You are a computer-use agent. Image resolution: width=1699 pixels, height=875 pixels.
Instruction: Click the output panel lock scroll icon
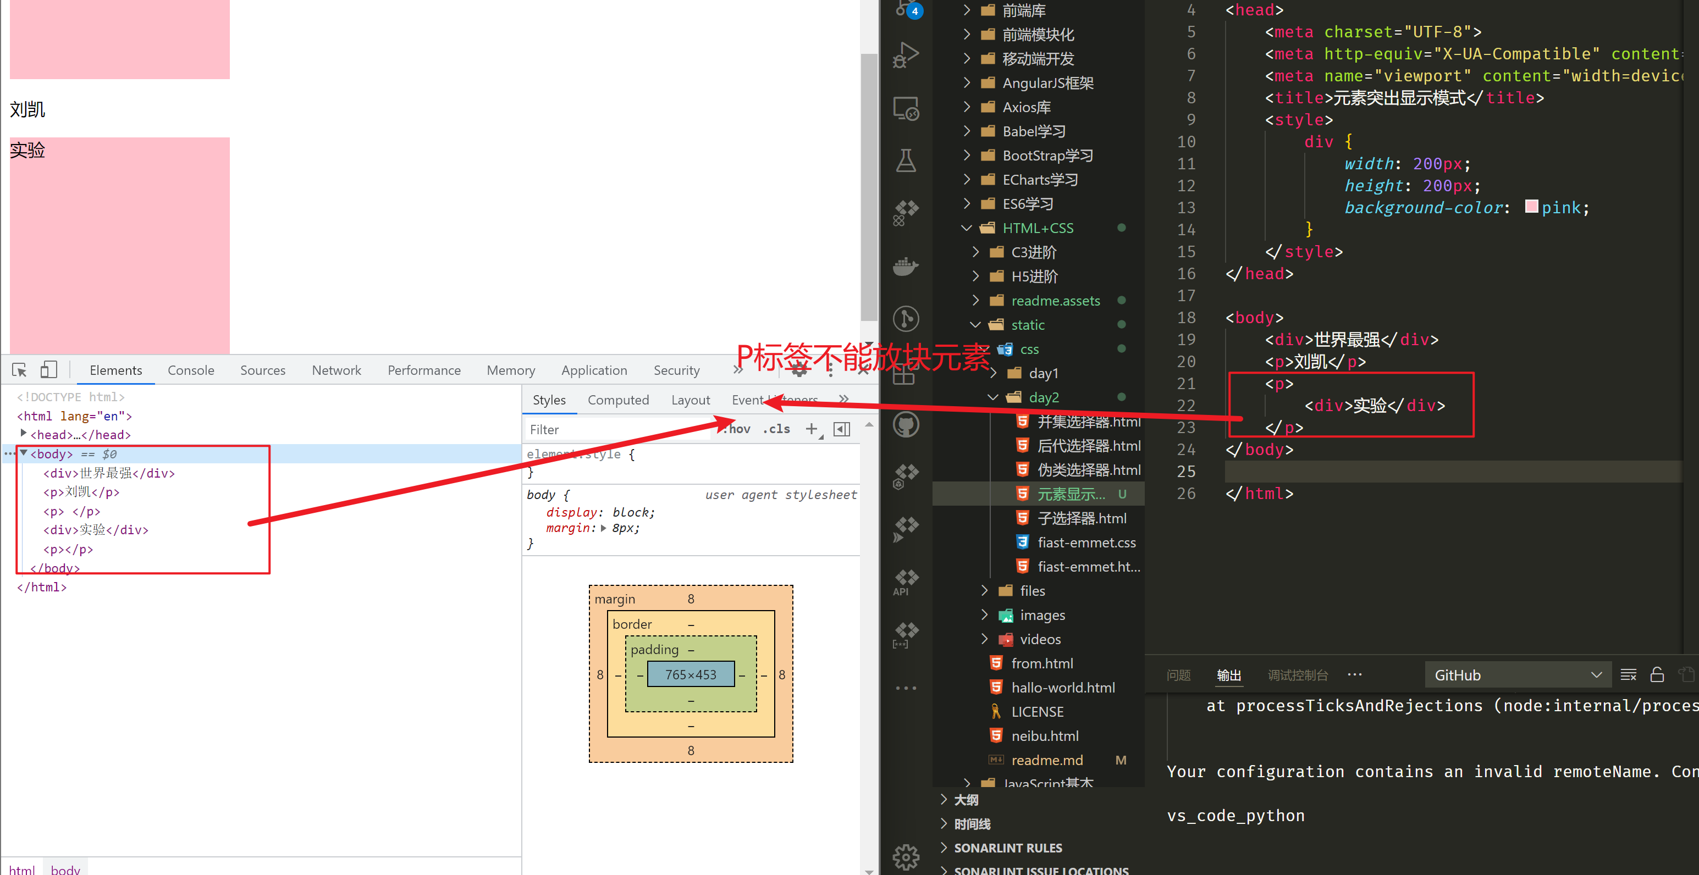1657,674
